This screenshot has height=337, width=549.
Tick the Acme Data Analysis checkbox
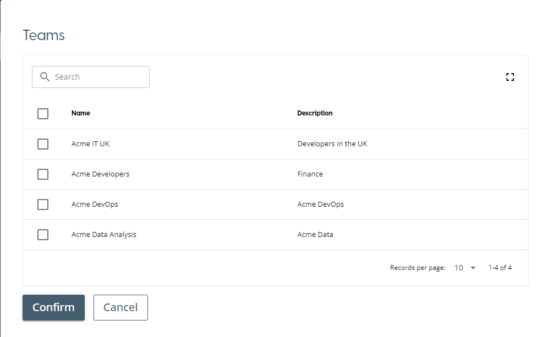(x=43, y=235)
